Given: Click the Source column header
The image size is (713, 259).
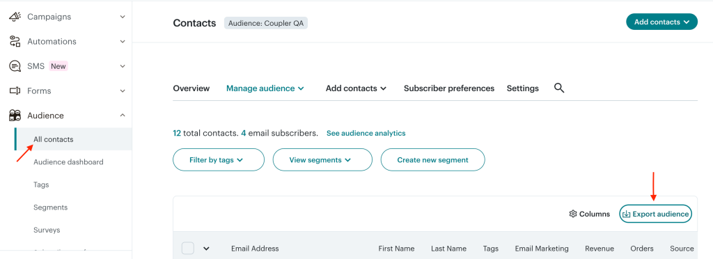Looking at the screenshot, I should 682,249.
